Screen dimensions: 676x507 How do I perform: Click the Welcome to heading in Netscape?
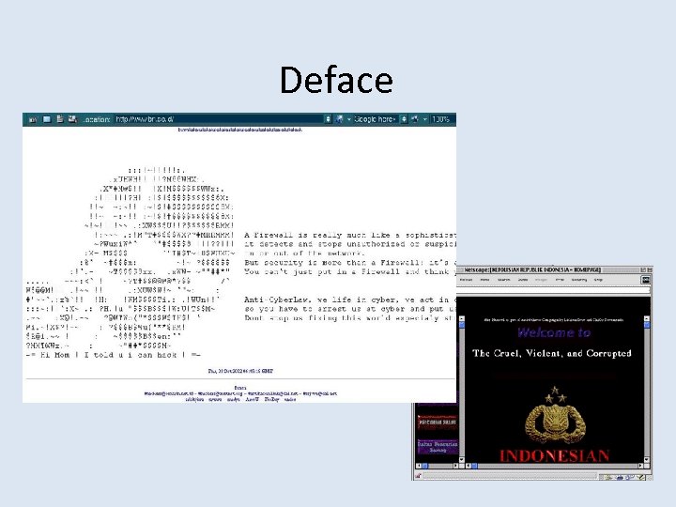tap(554, 332)
